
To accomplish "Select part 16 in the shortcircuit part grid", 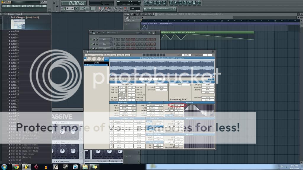I will (103, 60).
